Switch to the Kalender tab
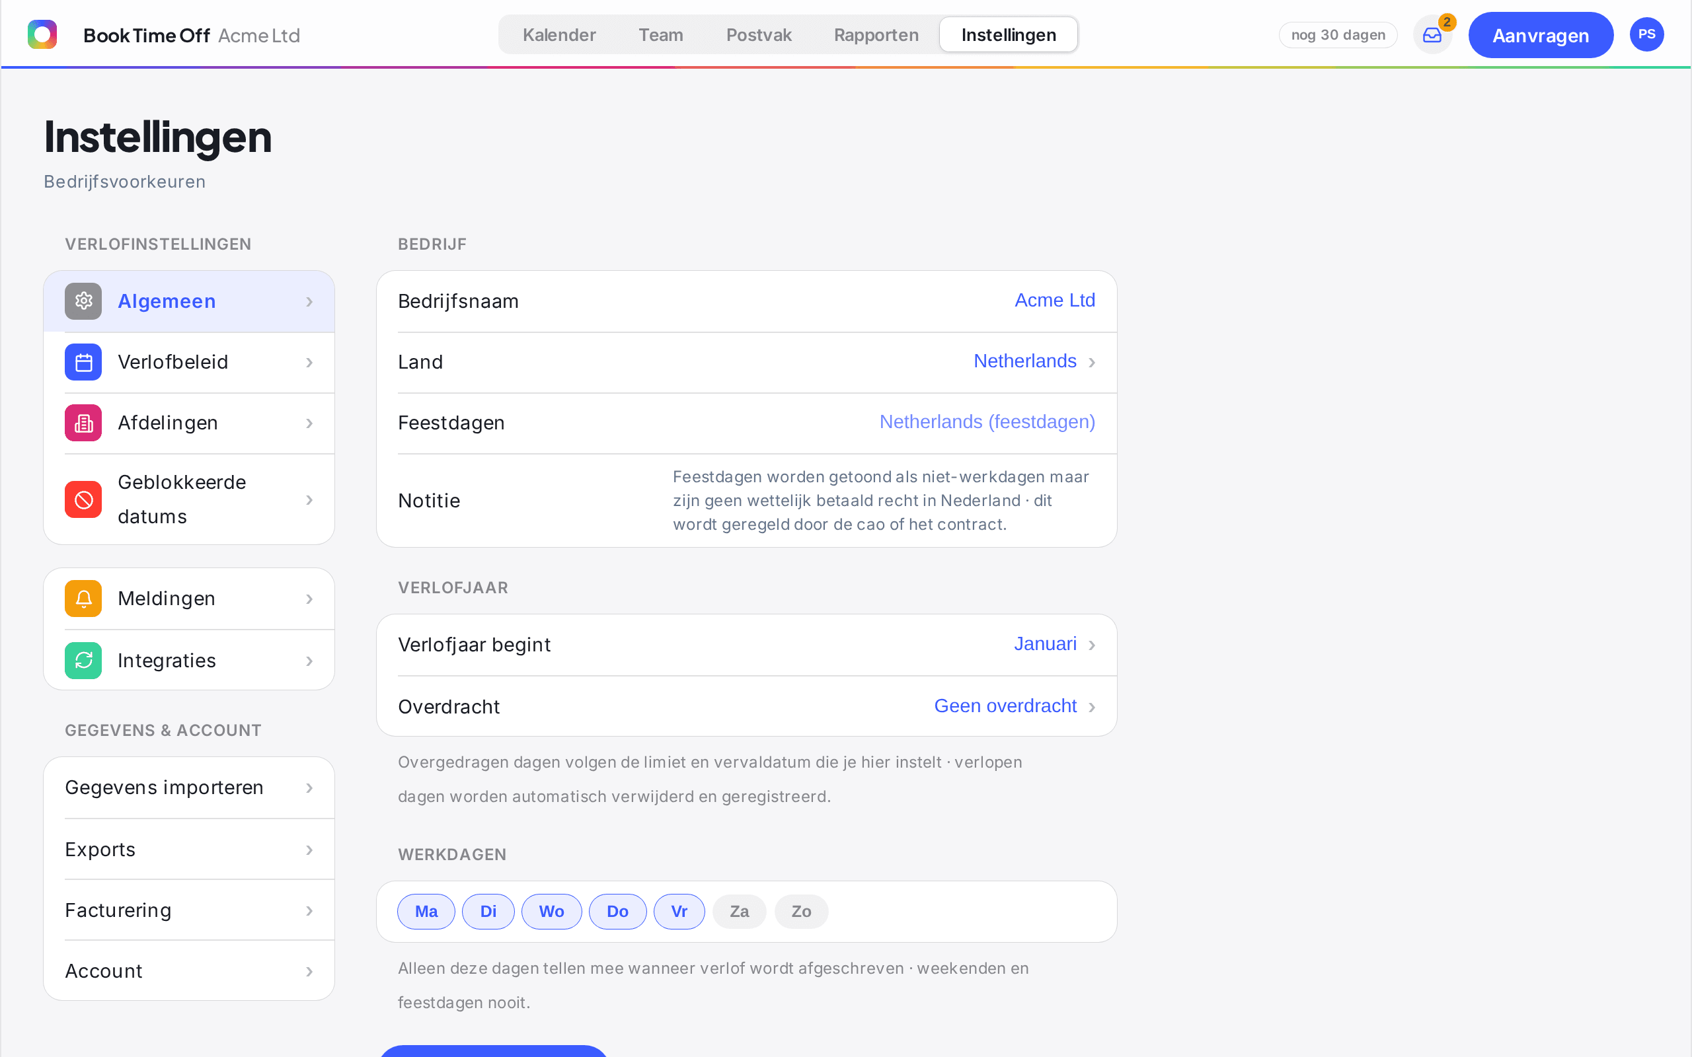The width and height of the screenshot is (1692, 1057). [x=558, y=35]
